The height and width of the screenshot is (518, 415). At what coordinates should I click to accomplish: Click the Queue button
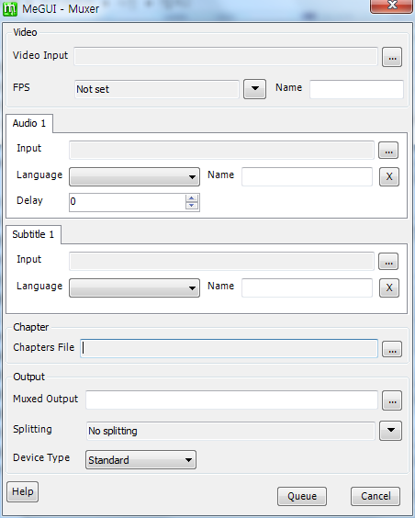(302, 496)
